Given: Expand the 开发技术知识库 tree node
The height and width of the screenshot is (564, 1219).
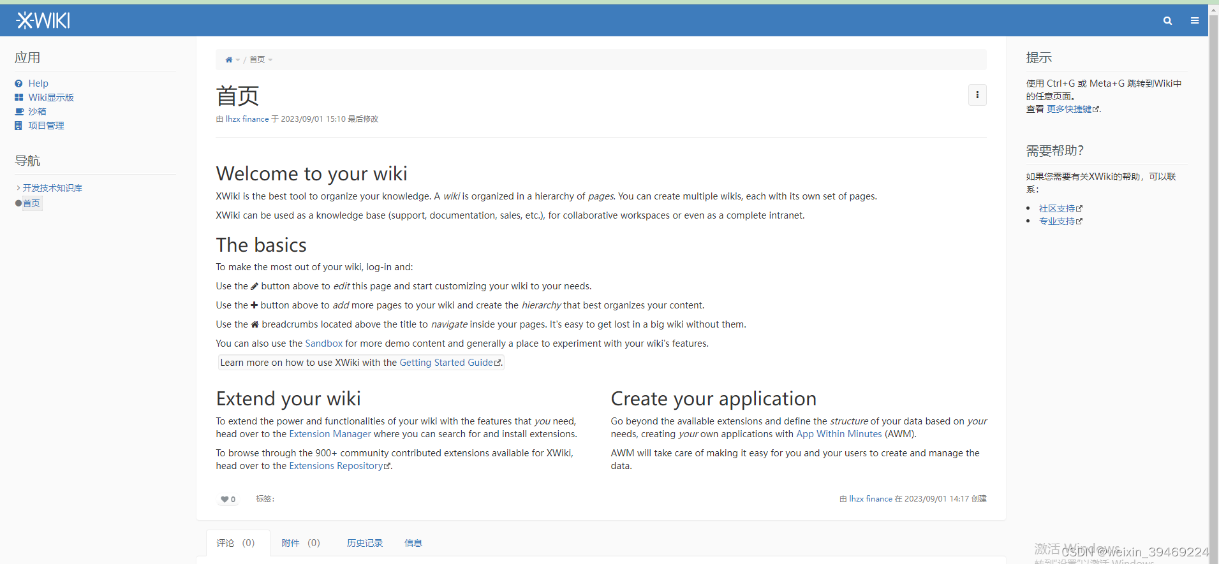Looking at the screenshot, I should point(18,188).
